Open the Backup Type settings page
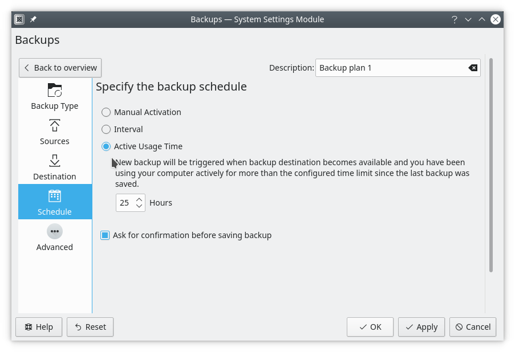Screen dimensions: 515x352 point(54,89)
